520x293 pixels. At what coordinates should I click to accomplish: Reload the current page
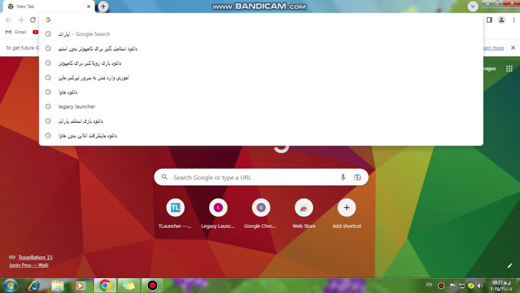33,20
